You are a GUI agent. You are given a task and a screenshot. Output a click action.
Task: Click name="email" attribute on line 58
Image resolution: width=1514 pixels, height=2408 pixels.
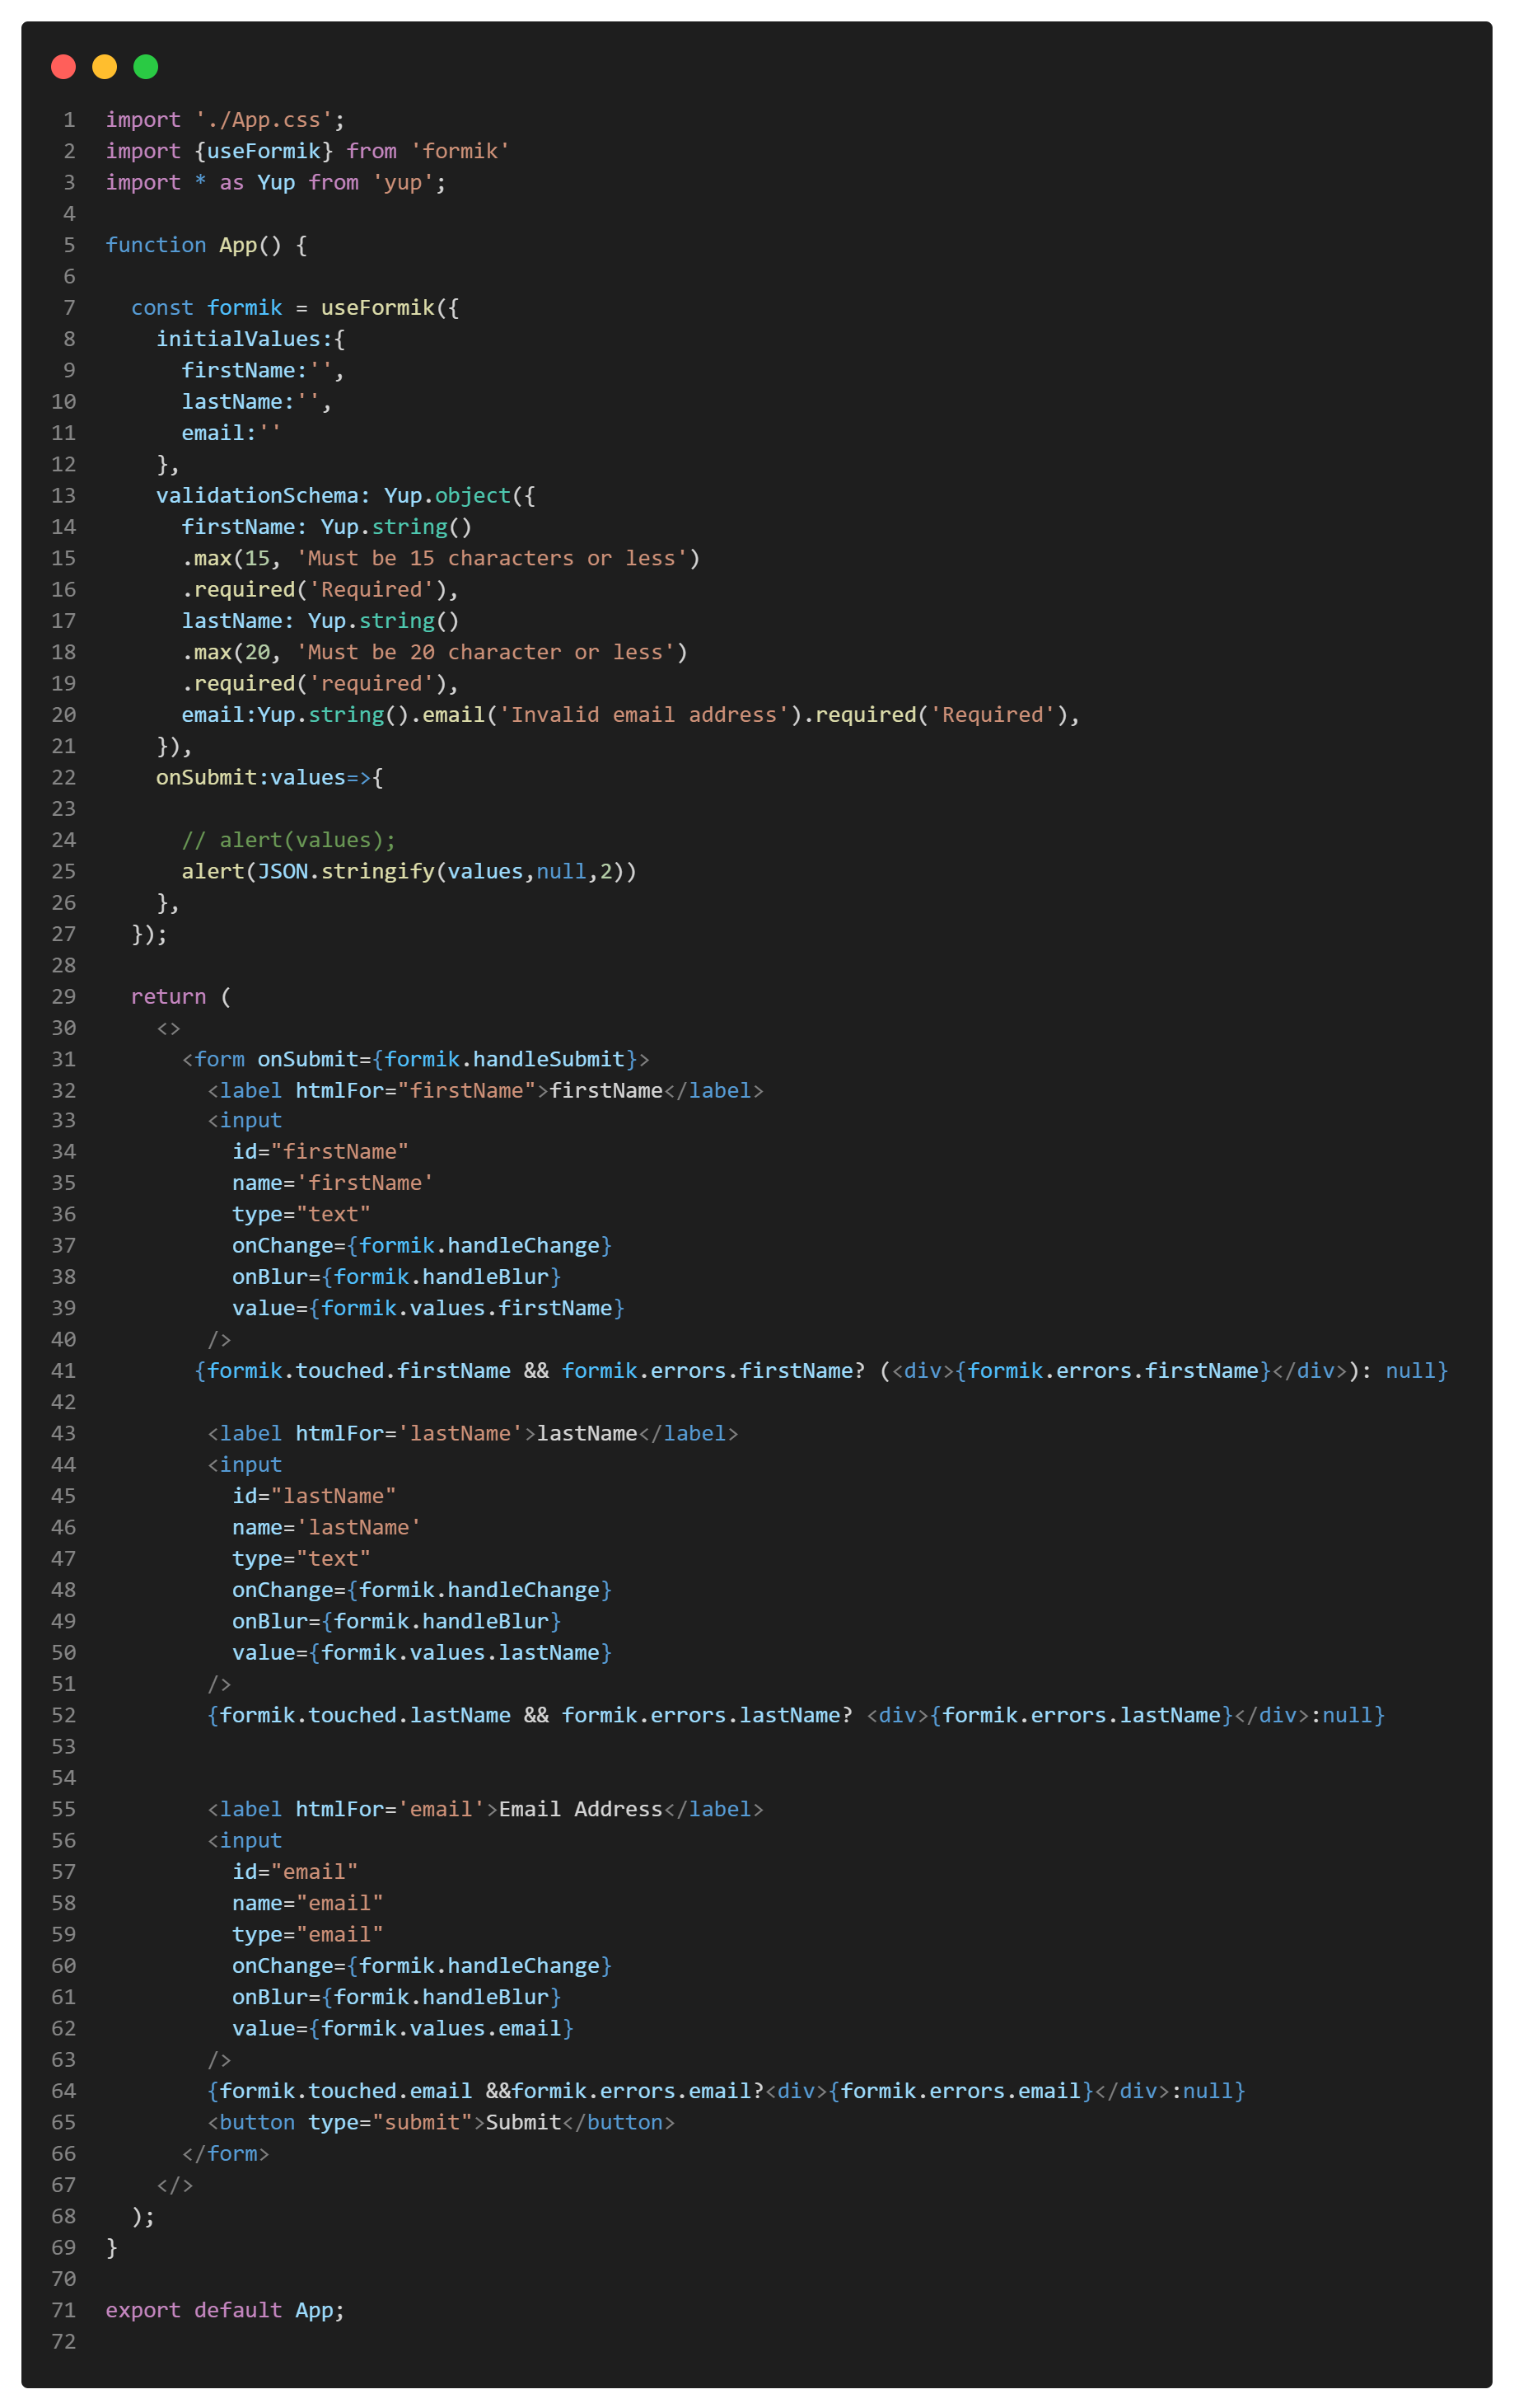(308, 1904)
